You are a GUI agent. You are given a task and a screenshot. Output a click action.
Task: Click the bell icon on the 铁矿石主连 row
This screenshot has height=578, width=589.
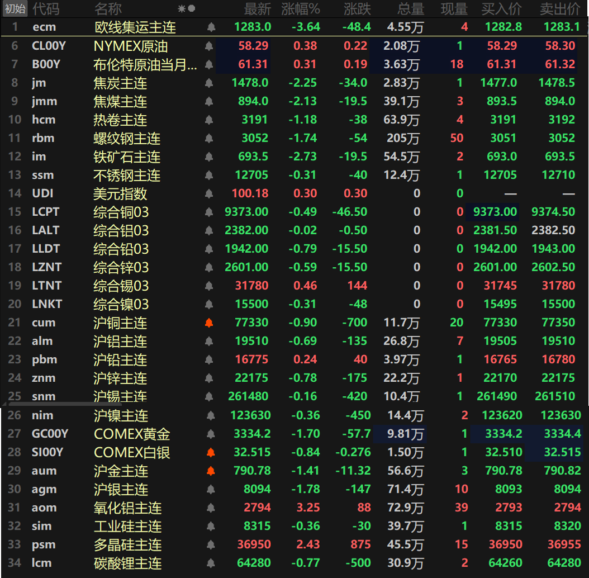[209, 157]
